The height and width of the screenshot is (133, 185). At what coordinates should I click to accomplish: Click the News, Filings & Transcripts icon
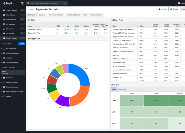point(4,91)
